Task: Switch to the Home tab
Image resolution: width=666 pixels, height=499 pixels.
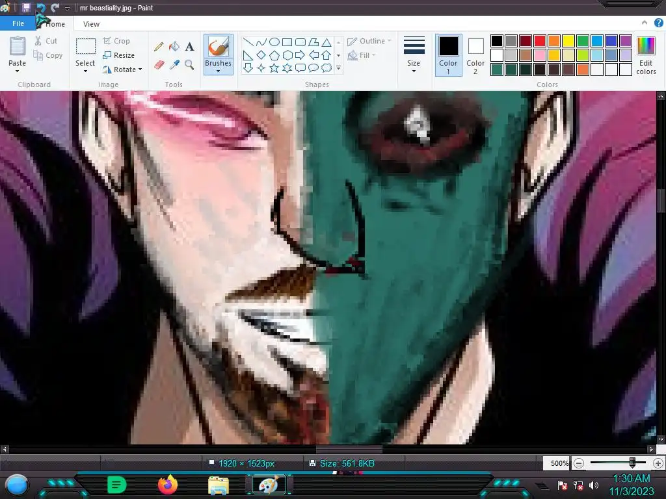Action: 55,24
